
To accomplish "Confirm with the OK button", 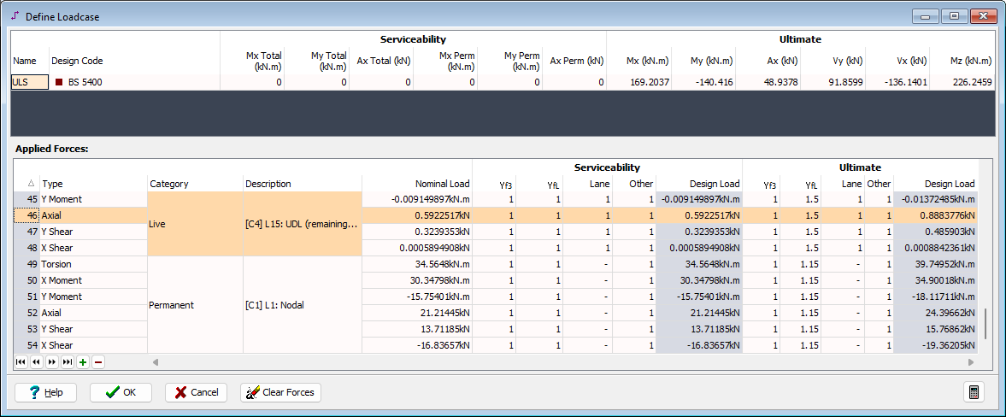I will coord(121,392).
